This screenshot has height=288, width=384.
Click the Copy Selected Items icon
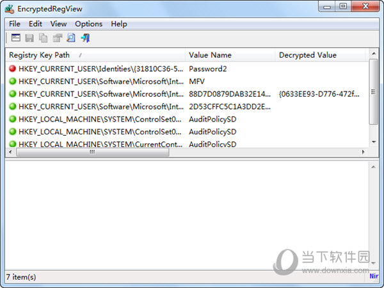(44, 38)
